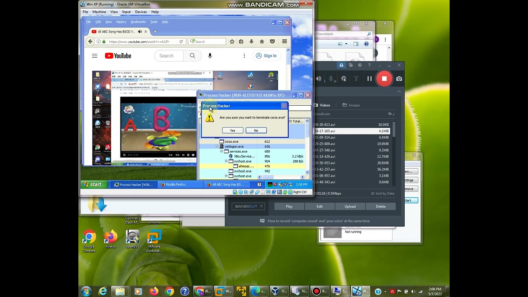Collapse the winlogon.exe tree node
This screenshot has width=528, height=297.
pyautogui.click(x=217, y=146)
